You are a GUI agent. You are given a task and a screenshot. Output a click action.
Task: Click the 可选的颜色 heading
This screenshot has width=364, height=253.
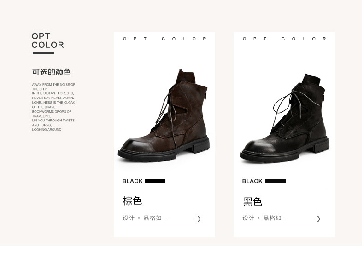[x=51, y=72]
